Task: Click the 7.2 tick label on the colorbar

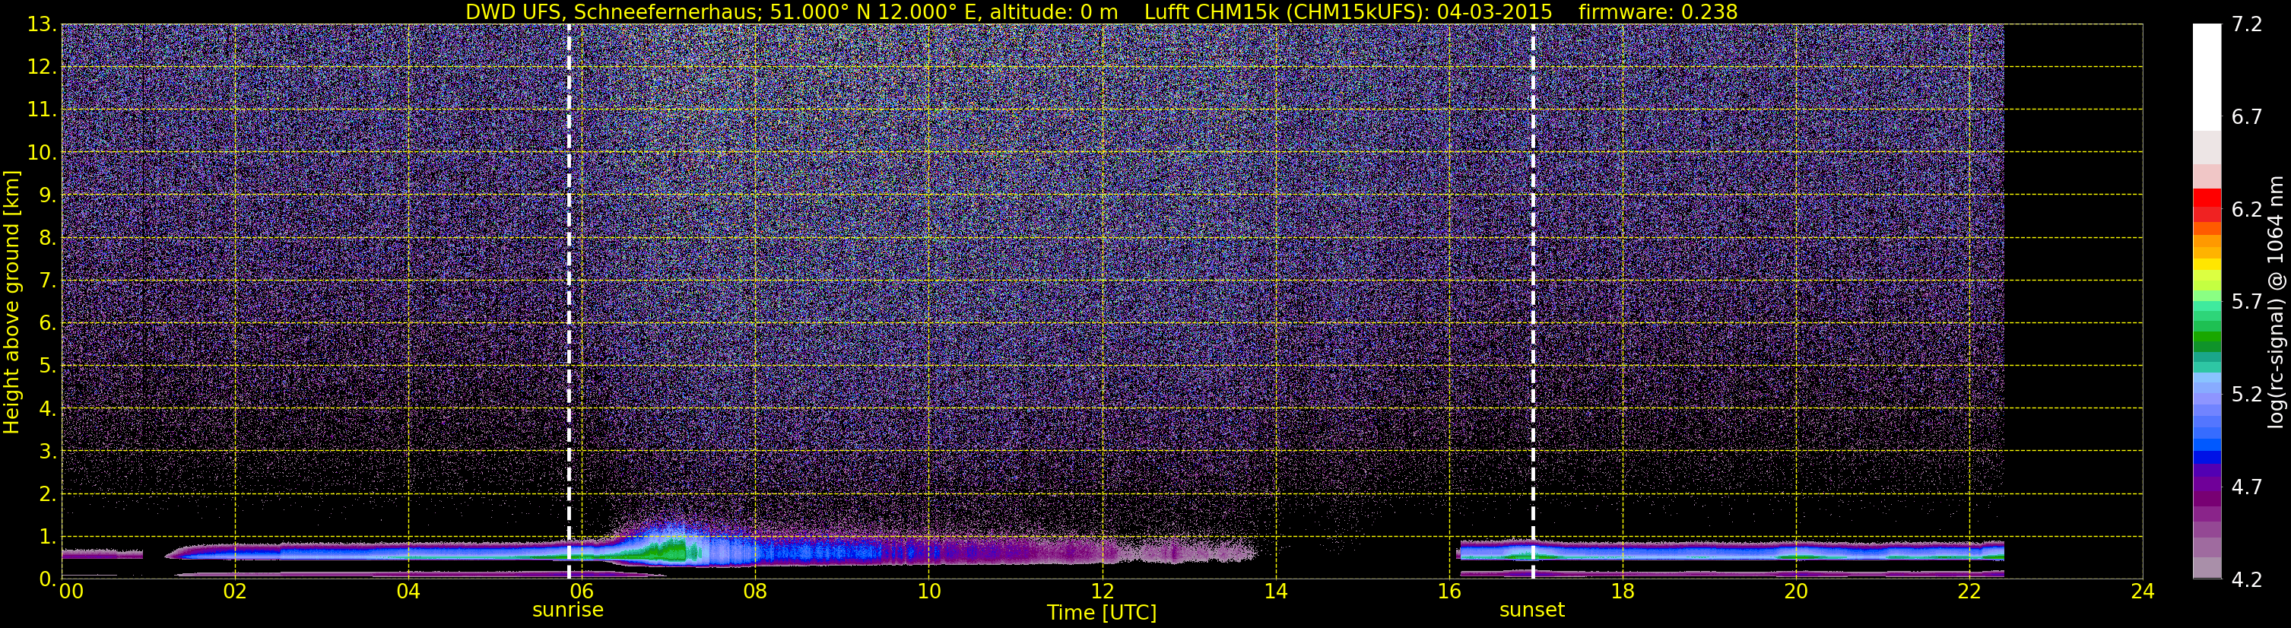Action: 2247,24
